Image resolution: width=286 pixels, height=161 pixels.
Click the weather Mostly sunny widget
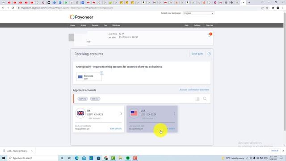click(x=233, y=158)
